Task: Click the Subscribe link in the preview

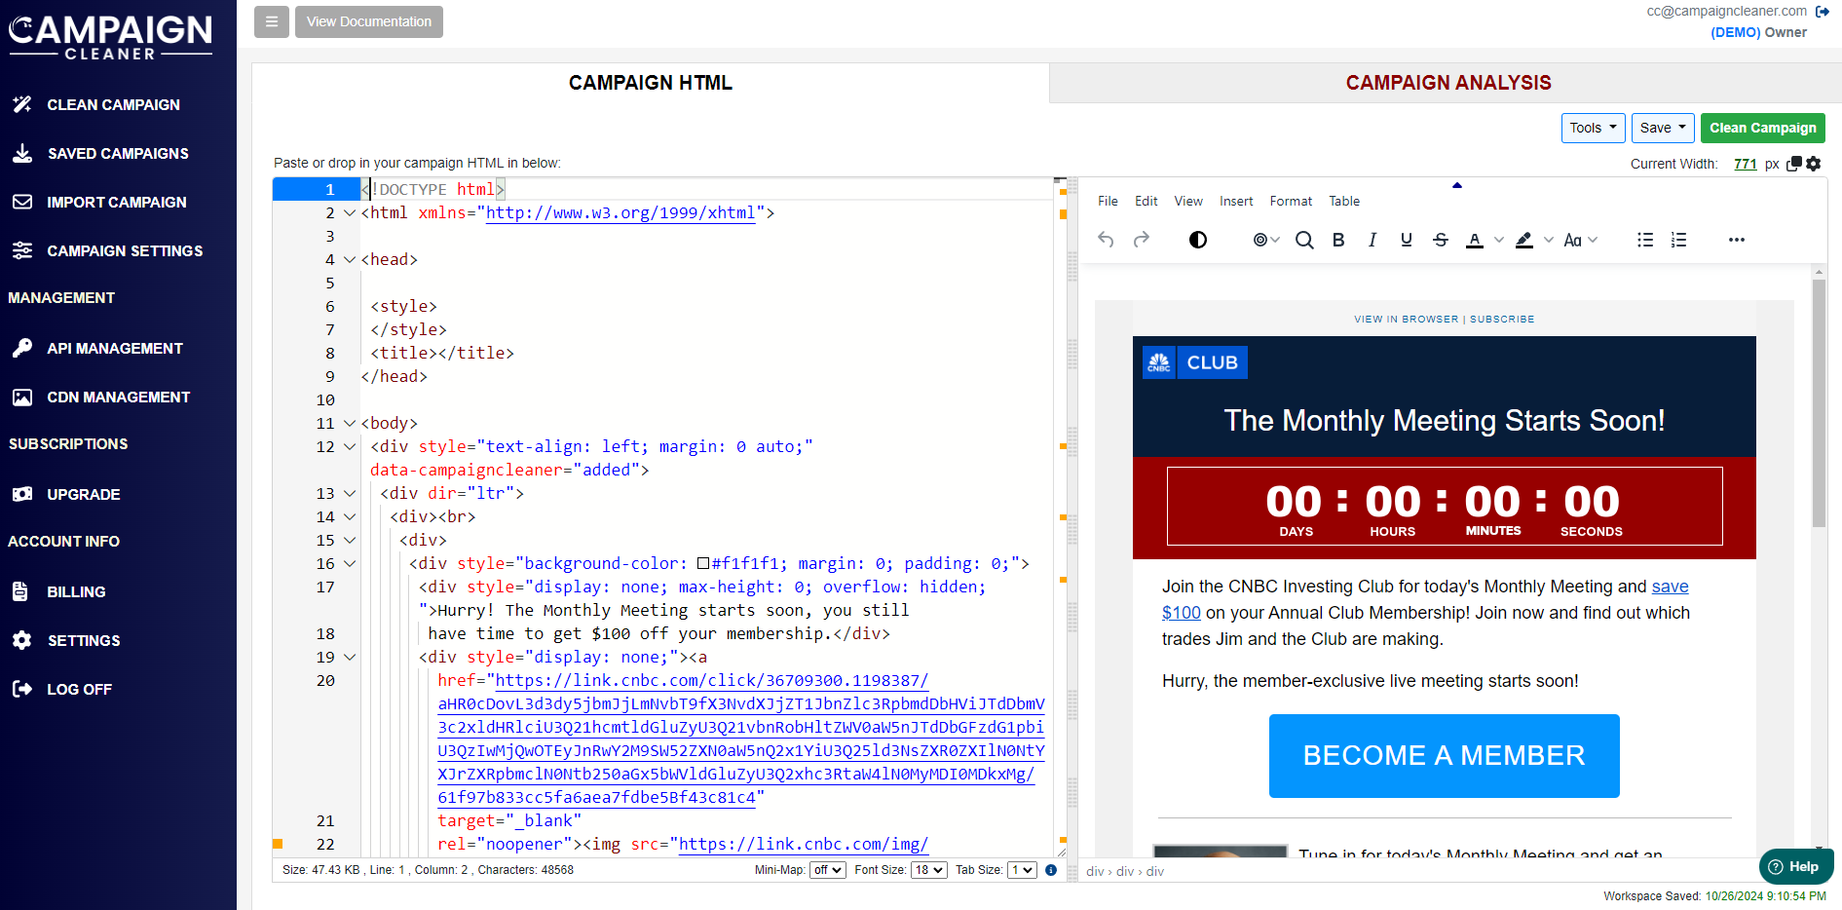Action: pyautogui.click(x=1502, y=319)
